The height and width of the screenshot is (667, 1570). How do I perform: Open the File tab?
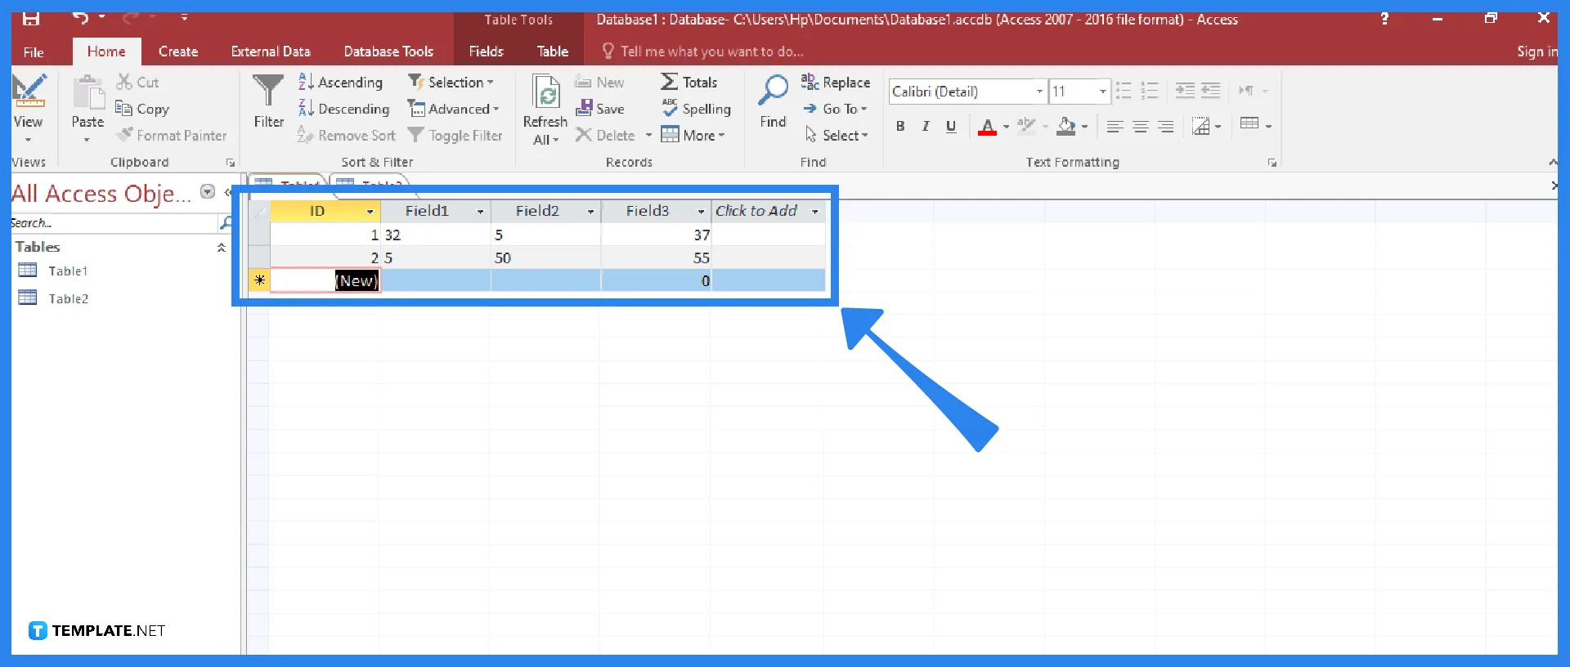pyautogui.click(x=34, y=51)
